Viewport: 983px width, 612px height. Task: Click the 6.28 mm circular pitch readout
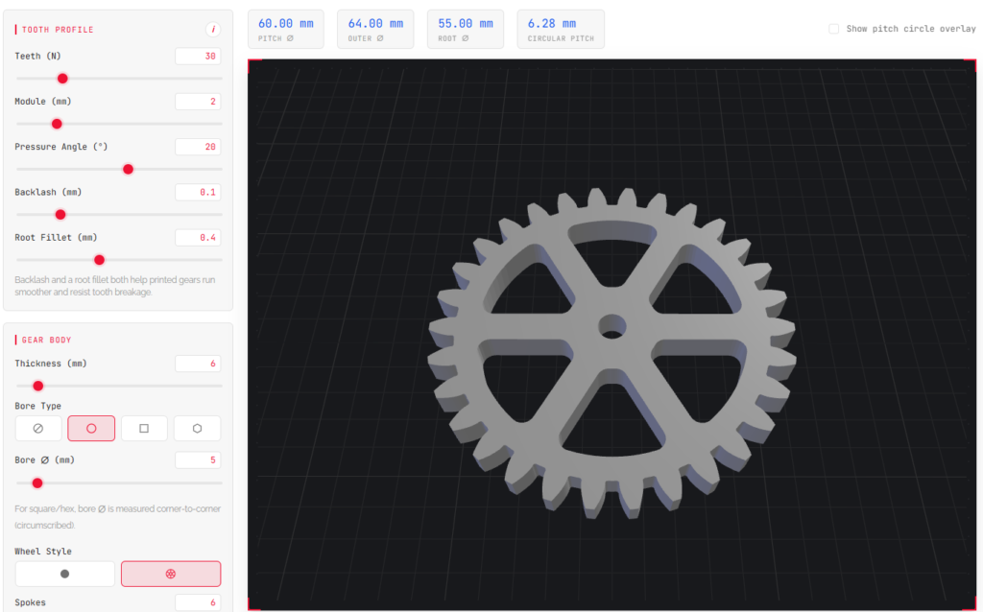click(x=561, y=30)
